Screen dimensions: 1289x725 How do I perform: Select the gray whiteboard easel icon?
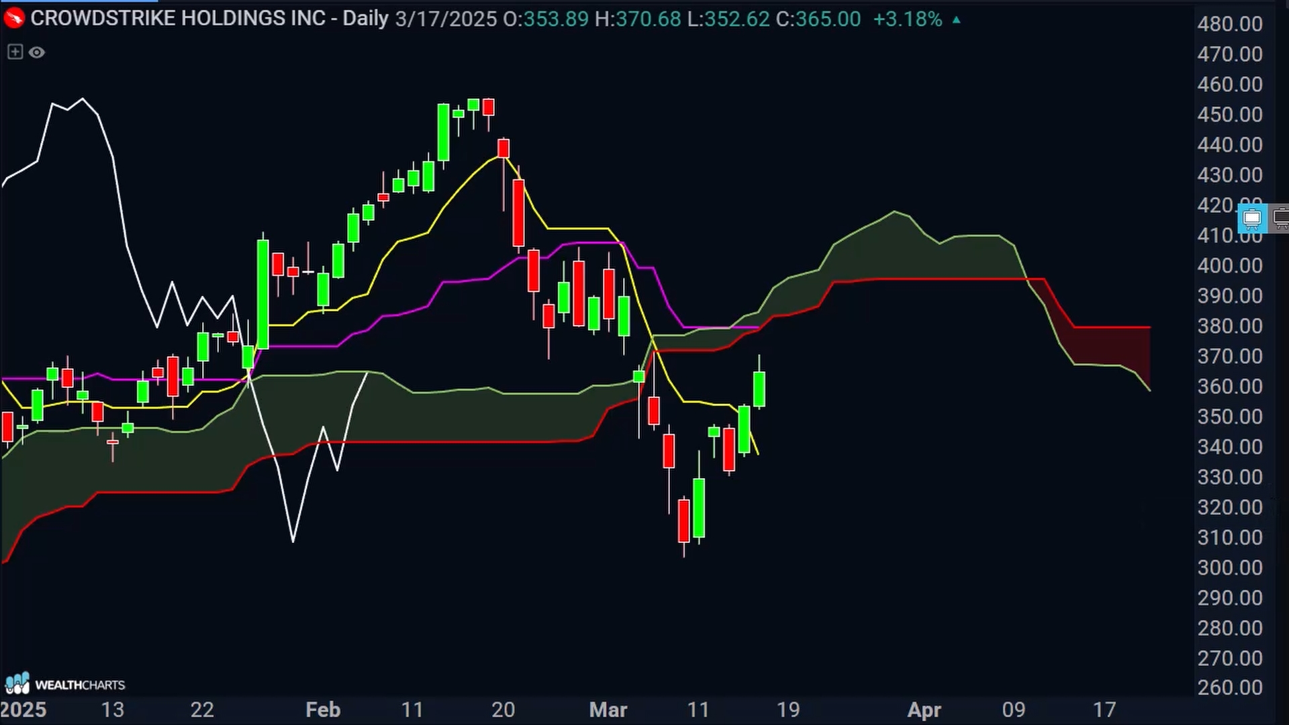(x=1281, y=218)
